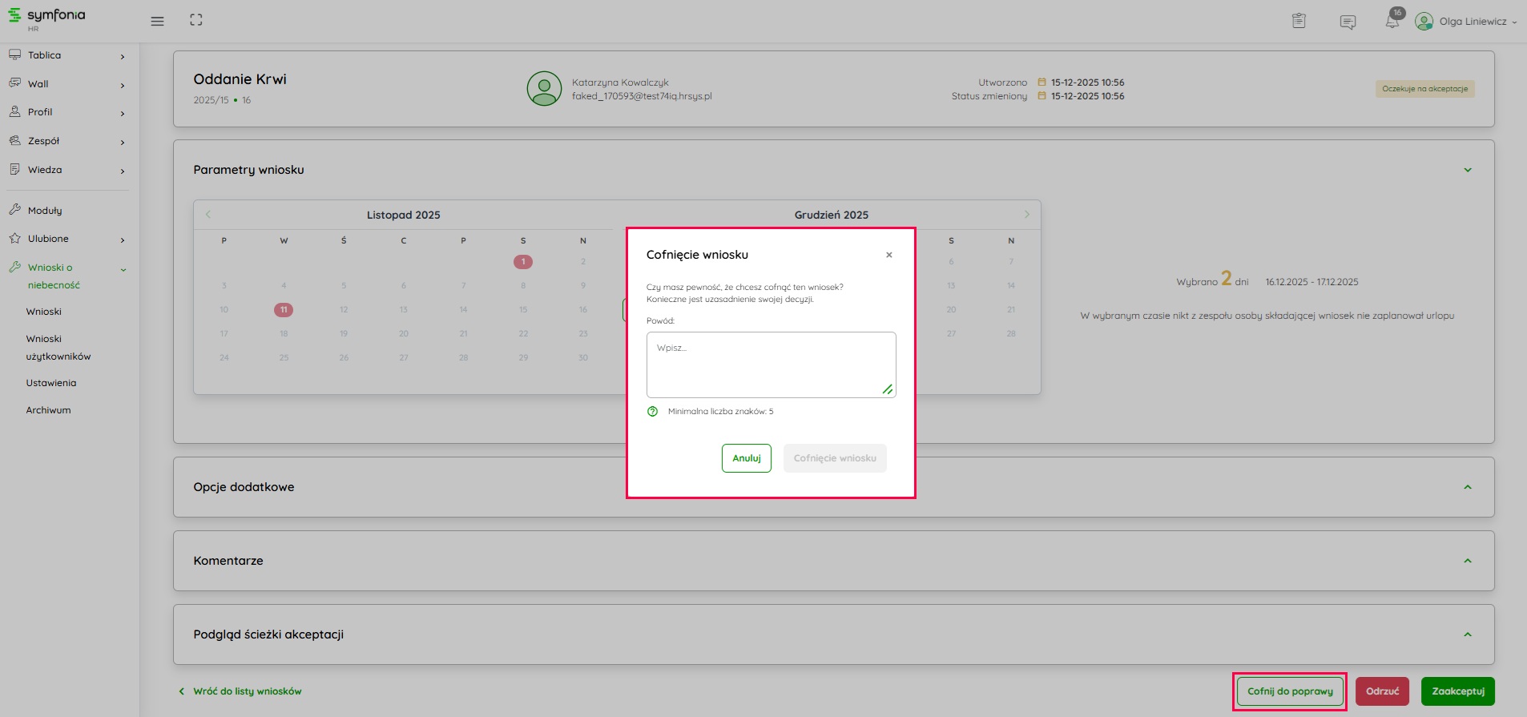Close the Cofnięcie wniosku dialog
The height and width of the screenshot is (717, 1527).
point(888,255)
